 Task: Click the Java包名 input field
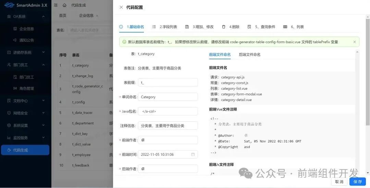(x=168, y=111)
